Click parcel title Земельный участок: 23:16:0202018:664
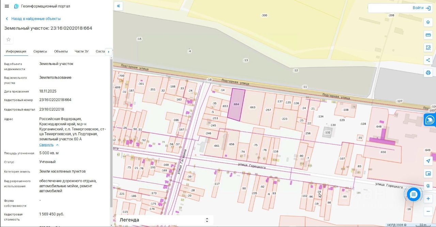 [48, 28]
